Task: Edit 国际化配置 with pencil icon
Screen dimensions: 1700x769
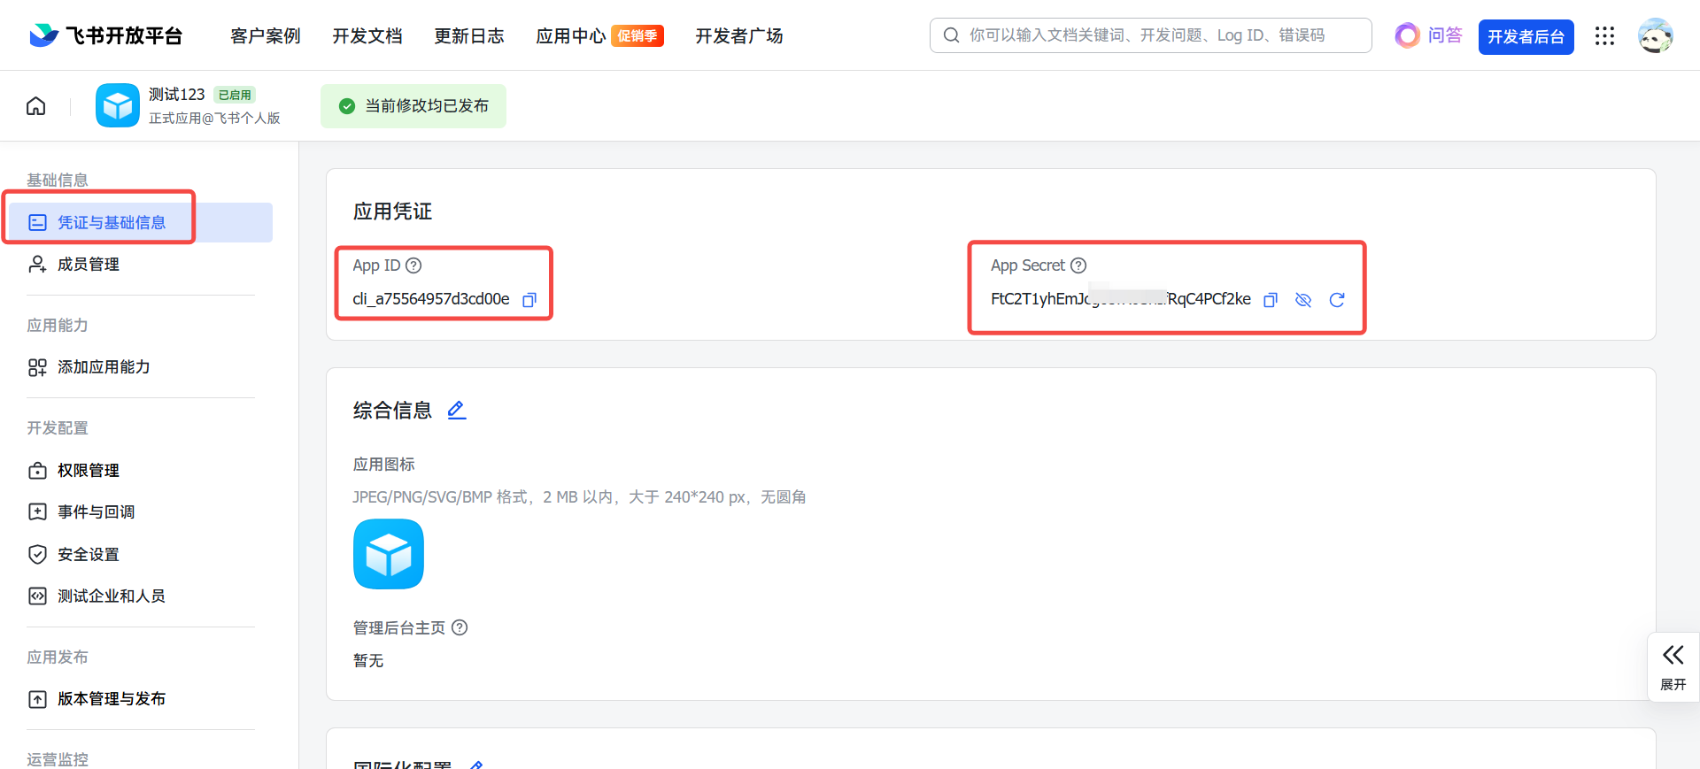Action: click(476, 765)
